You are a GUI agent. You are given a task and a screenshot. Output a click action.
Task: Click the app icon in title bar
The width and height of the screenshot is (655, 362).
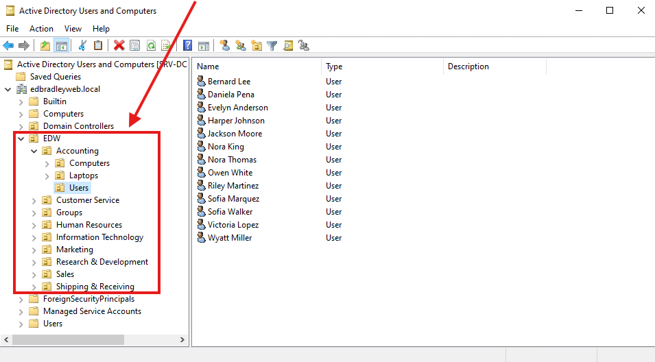pyautogui.click(x=10, y=11)
